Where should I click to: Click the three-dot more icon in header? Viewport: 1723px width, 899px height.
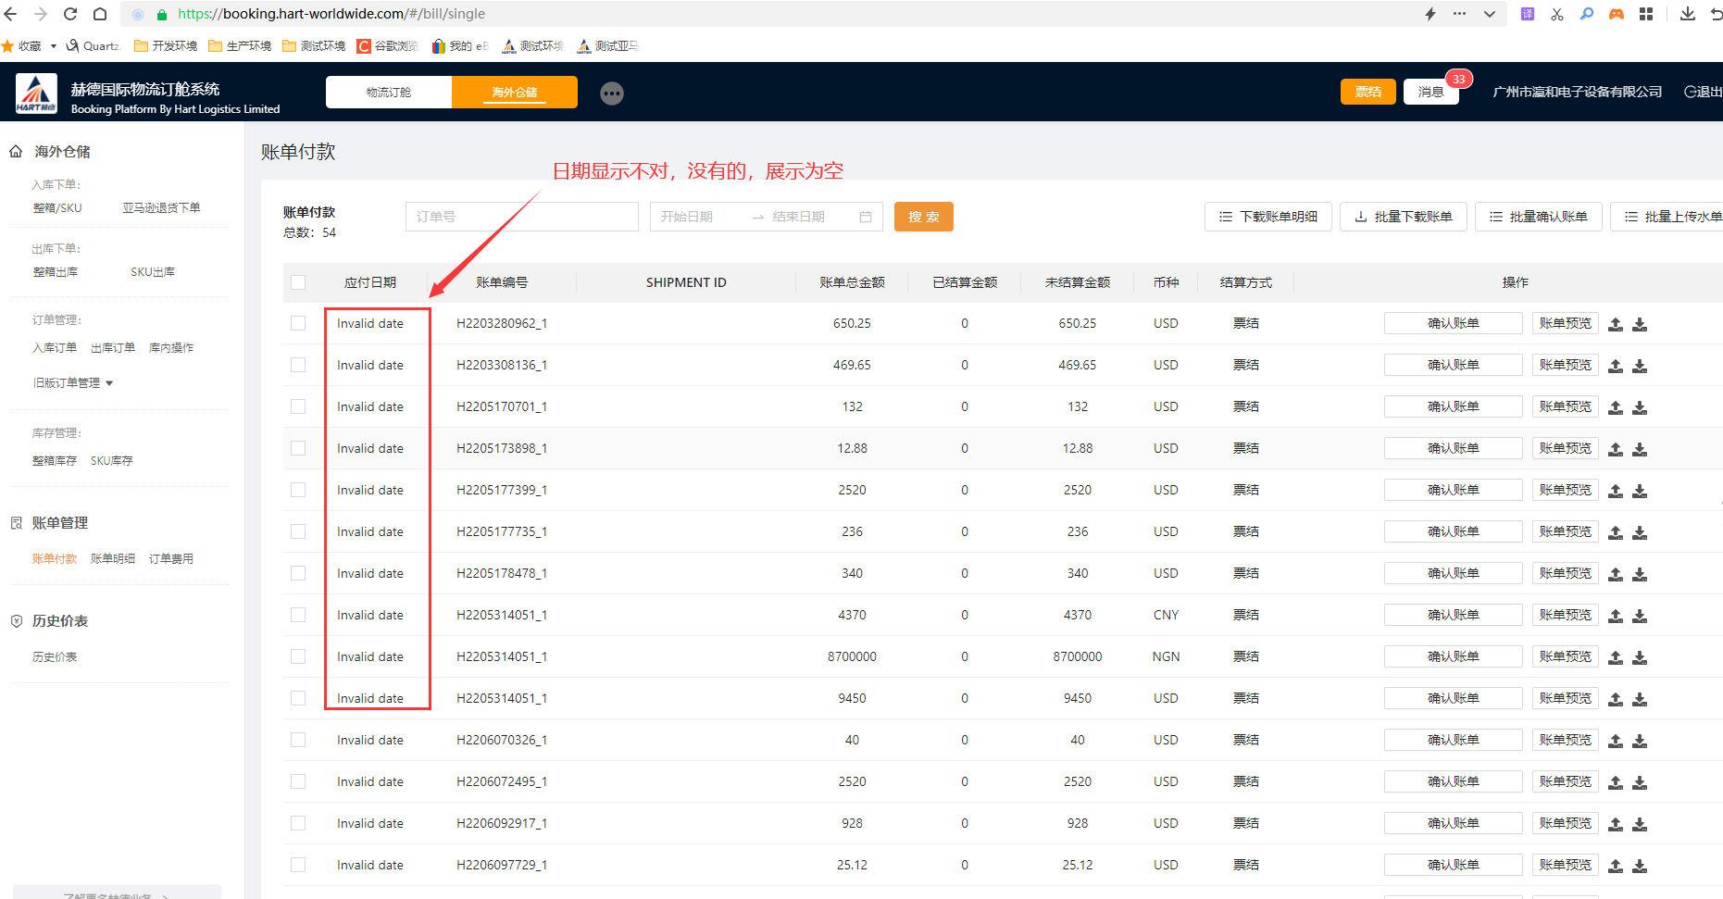[x=612, y=94]
